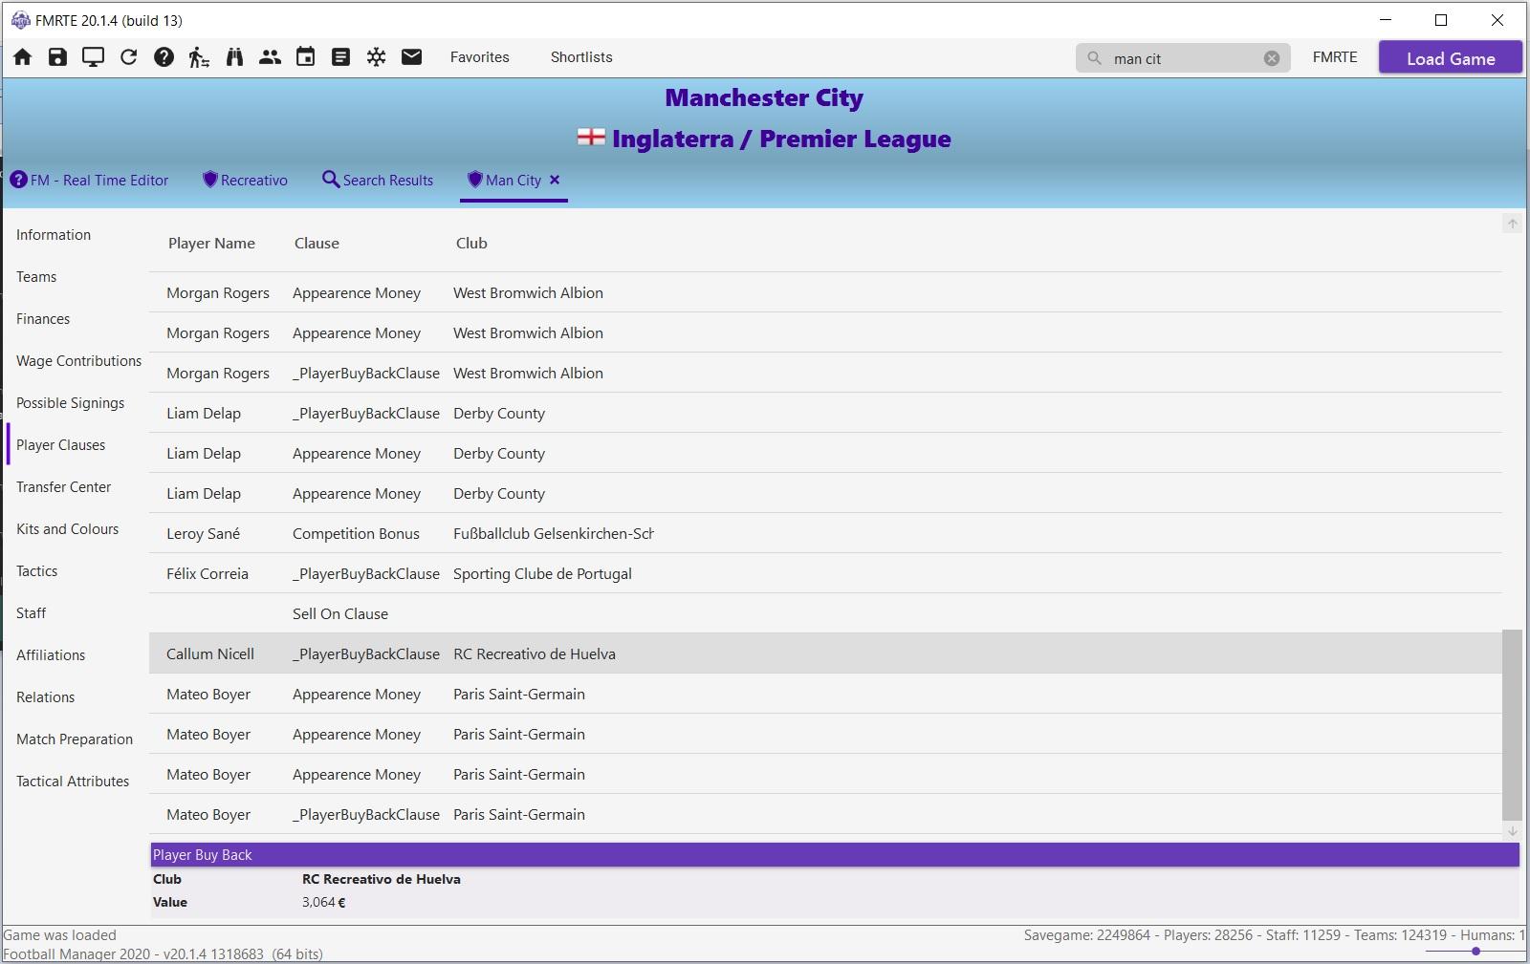1530x964 pixels.
Task: Click the player running figure icon
Action: point(199,57)
